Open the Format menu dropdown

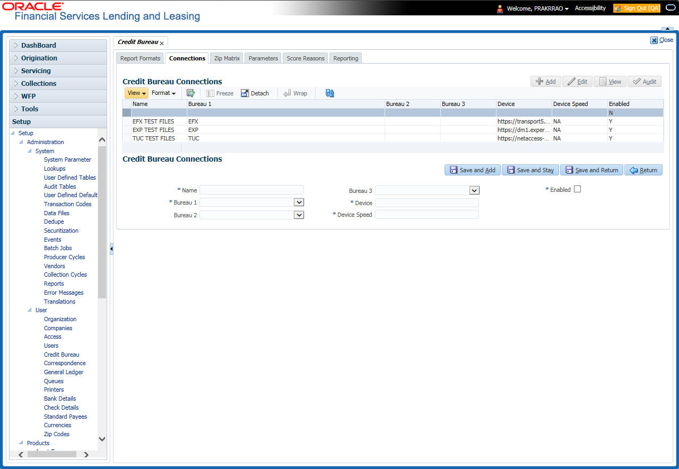coord(163,93)
